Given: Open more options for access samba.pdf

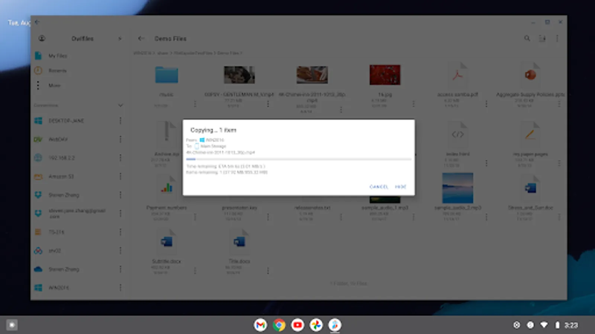Looking at the screenshot, I should point(486,104).
